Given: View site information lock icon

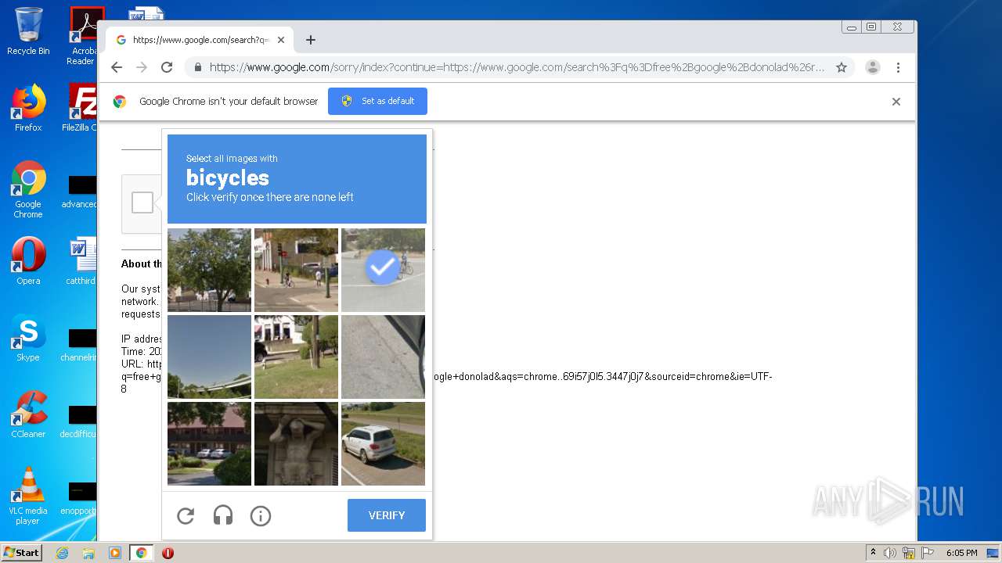Looking at the screenshot, I should tap(198, 67).
